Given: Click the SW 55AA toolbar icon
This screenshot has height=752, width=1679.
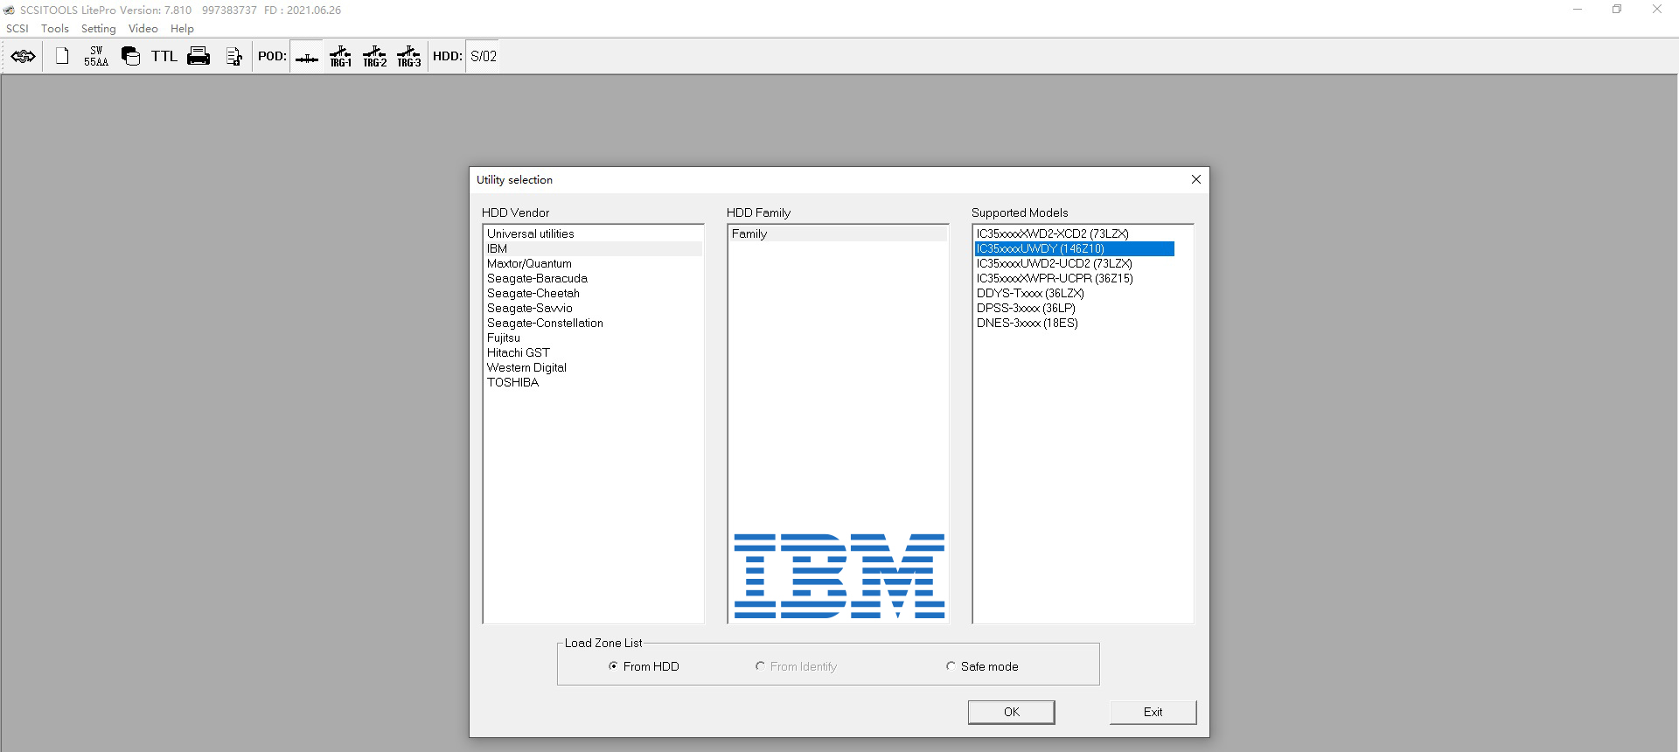Looking at the screenshot, I should [x=96, y=57].
